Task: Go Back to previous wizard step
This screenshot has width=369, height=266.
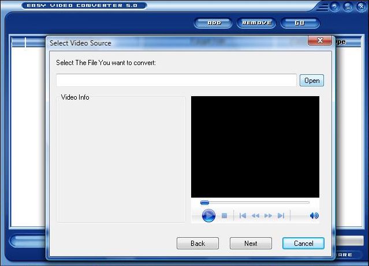Action: point(197,244)
